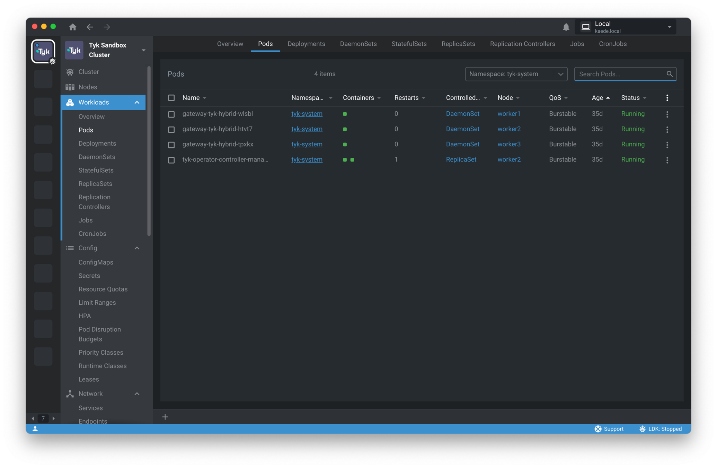Switch to the Deployments tab
Screen dimensions: 717x468
click(x=306, y=44)
